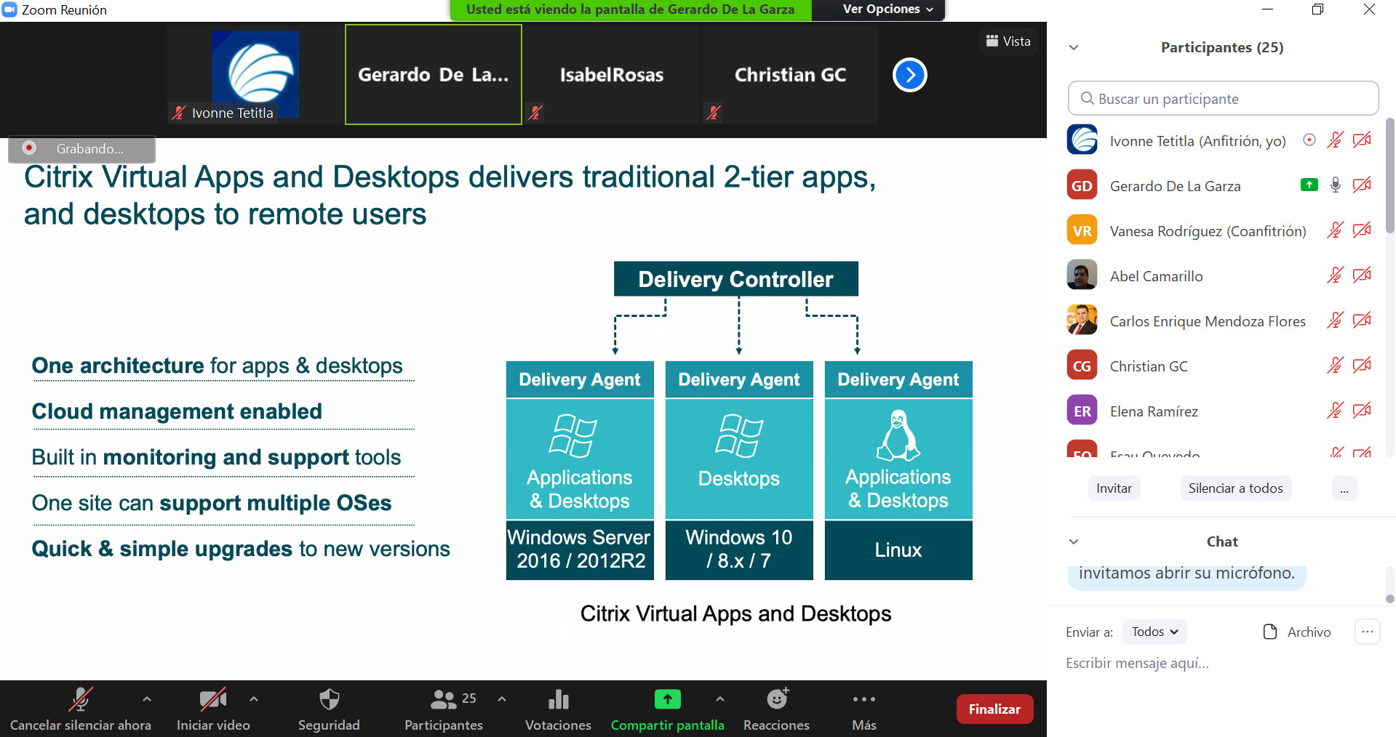This screenshot has width=1396, height=737.
Task: Search in Buscar un participante field
Action: 1223,99
